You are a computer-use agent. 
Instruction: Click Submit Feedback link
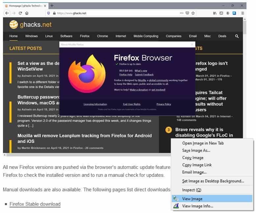tap(144, 75)
